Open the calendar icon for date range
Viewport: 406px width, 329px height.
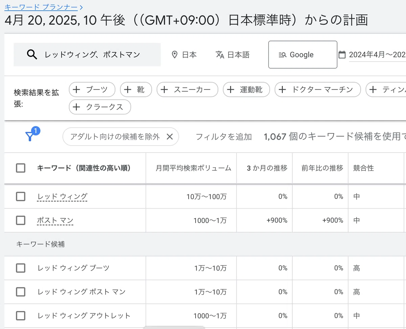coord(342,54)
